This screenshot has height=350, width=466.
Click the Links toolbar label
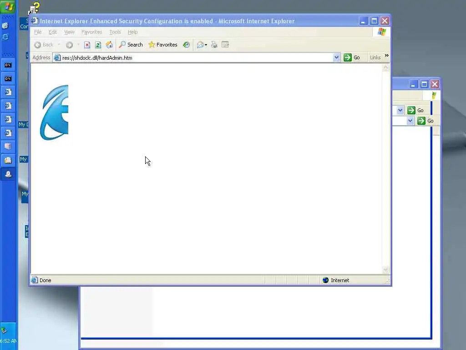[x=375, y=57]
